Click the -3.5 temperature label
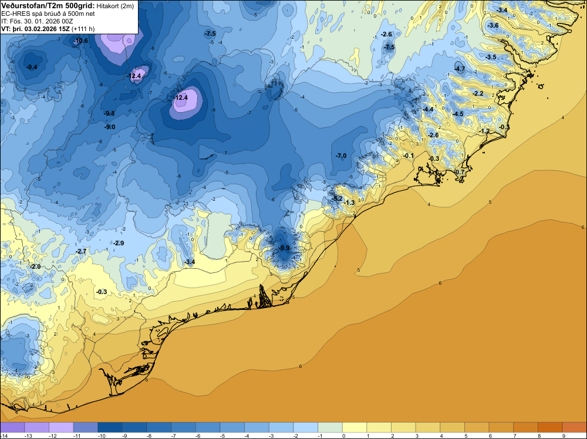Screen dimensions: 587x439 [x=491, y=58]
